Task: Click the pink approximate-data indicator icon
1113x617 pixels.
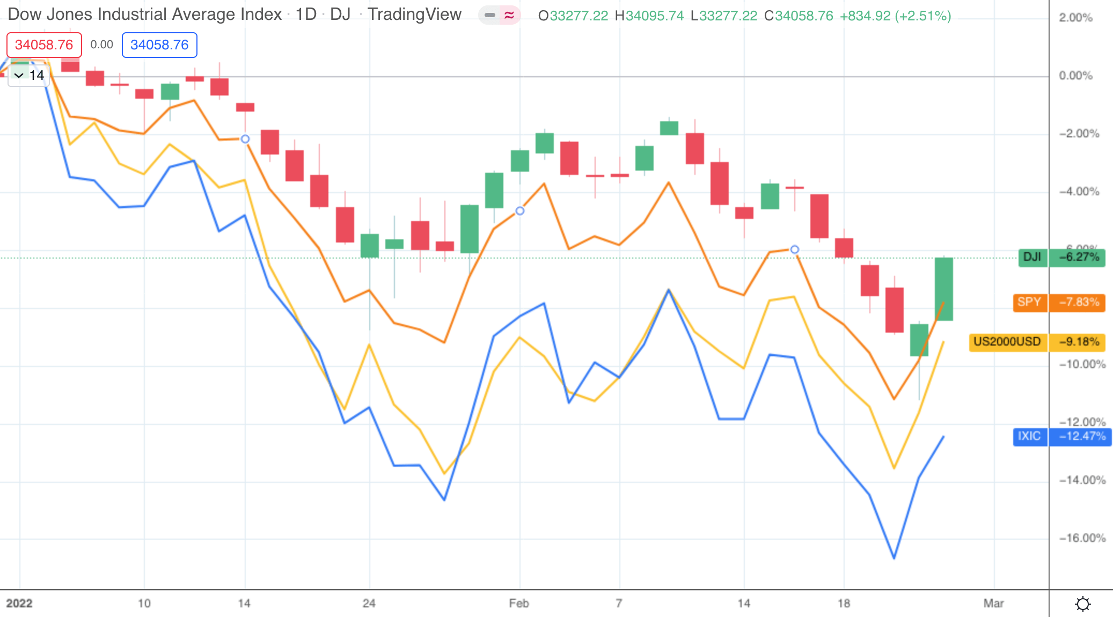Action: tap(509, 15)
